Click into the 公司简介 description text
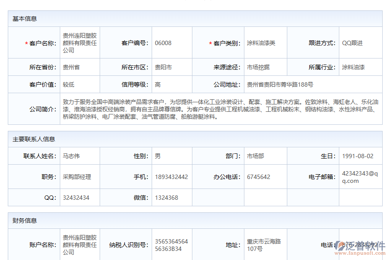 tap(220, 109)
